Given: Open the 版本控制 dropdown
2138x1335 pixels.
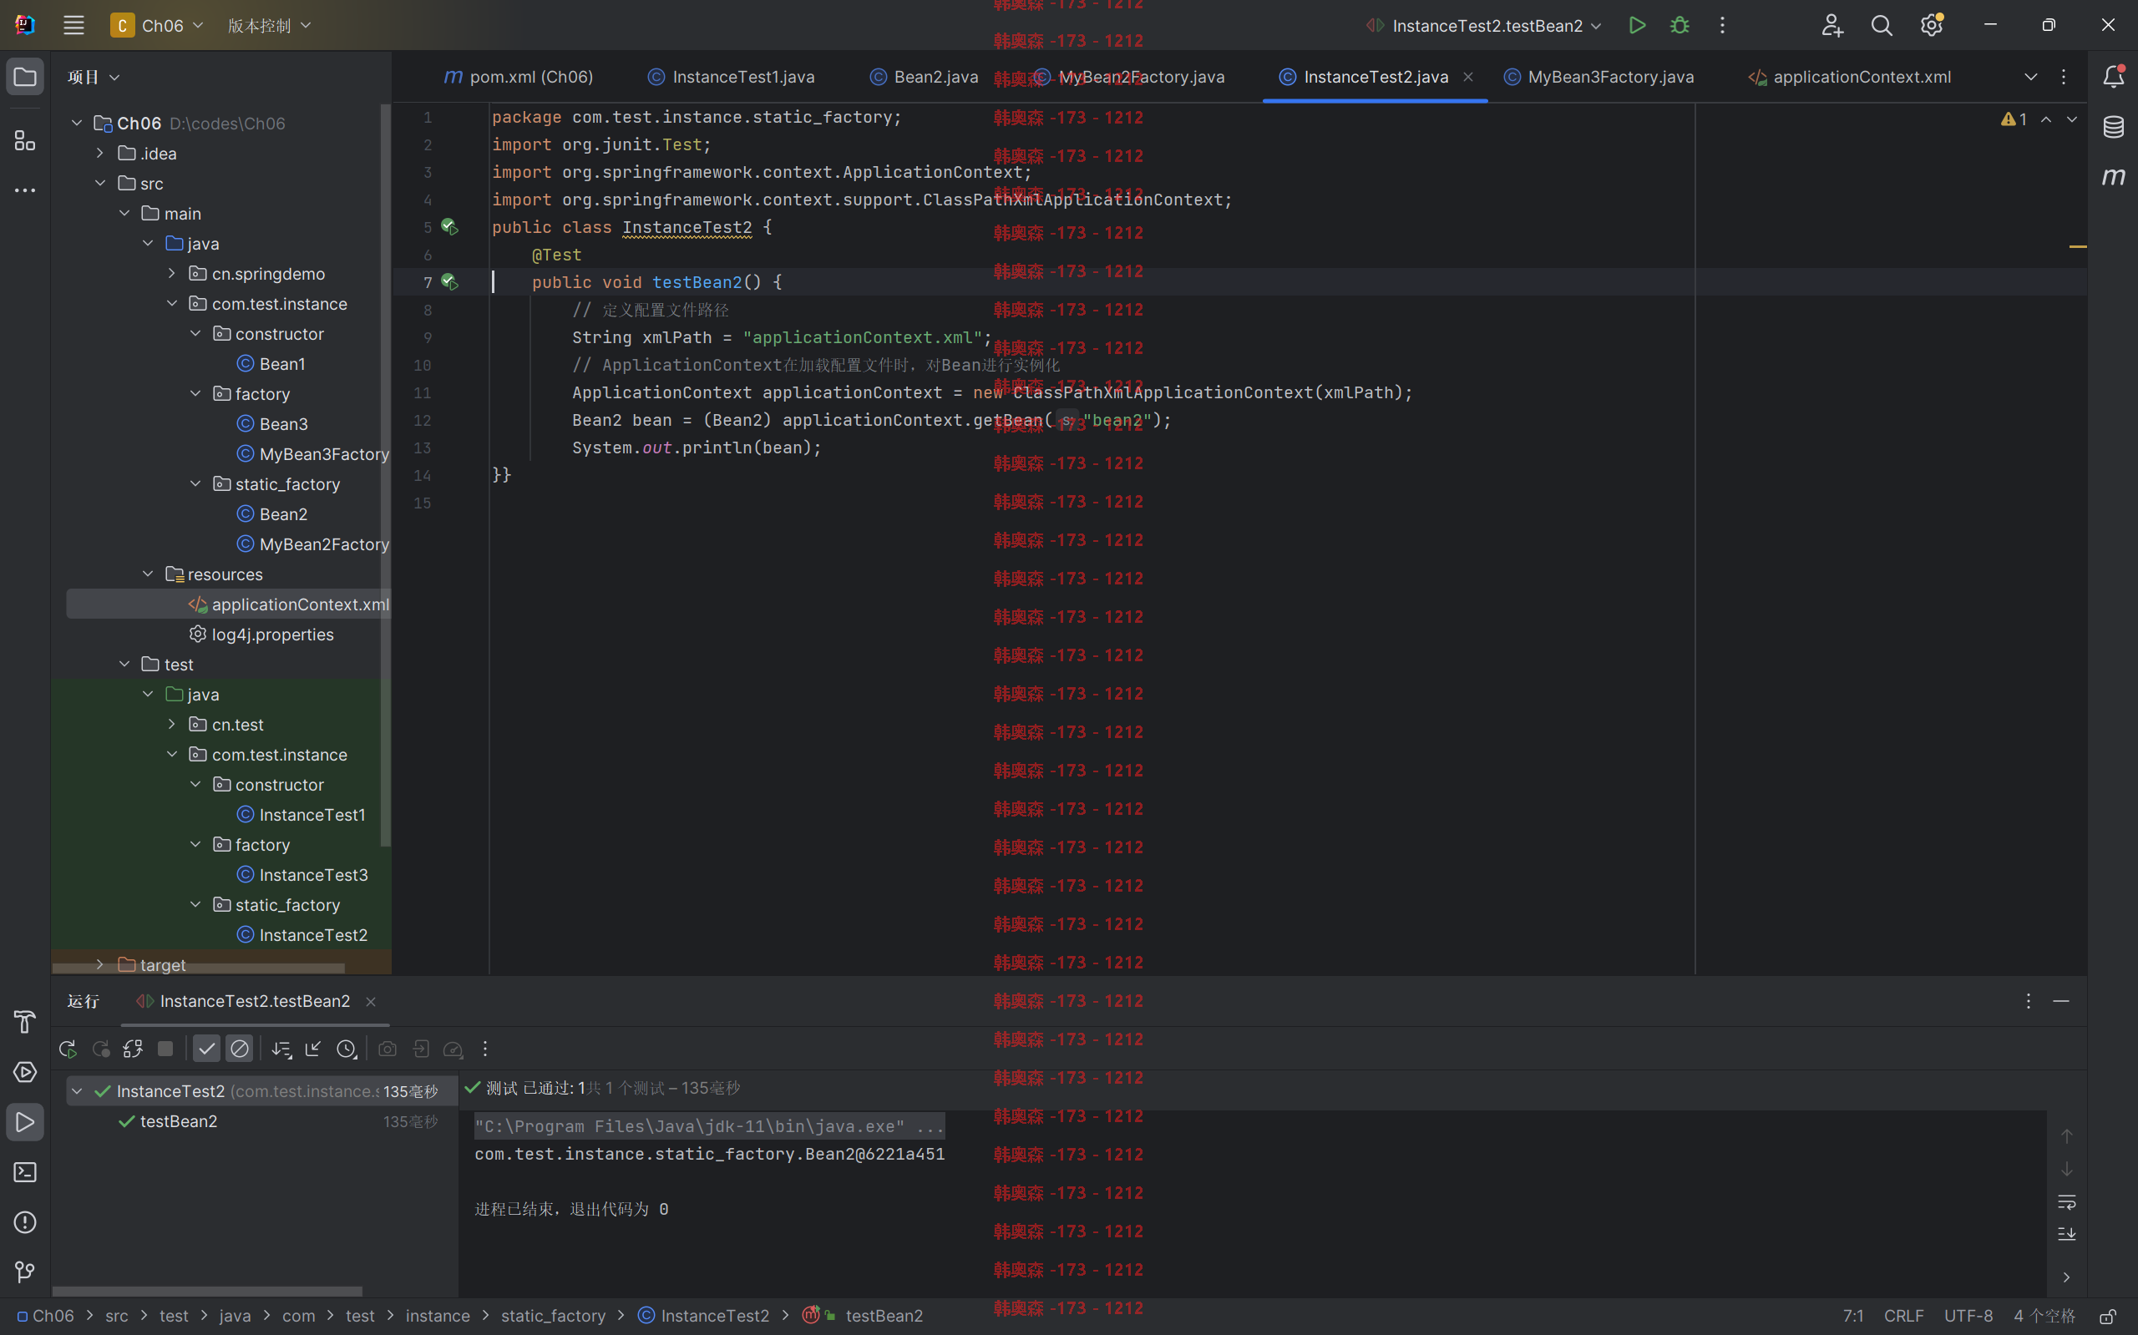Looking at the screenshot, I should point(268,26).
